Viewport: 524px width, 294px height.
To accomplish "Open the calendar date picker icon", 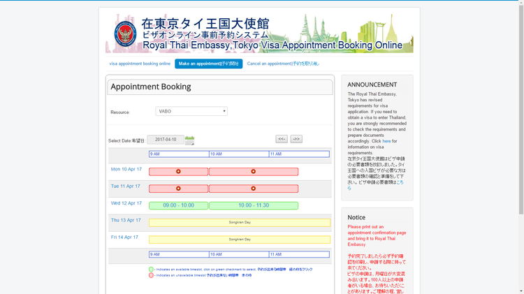I will (x=189, y=140).
